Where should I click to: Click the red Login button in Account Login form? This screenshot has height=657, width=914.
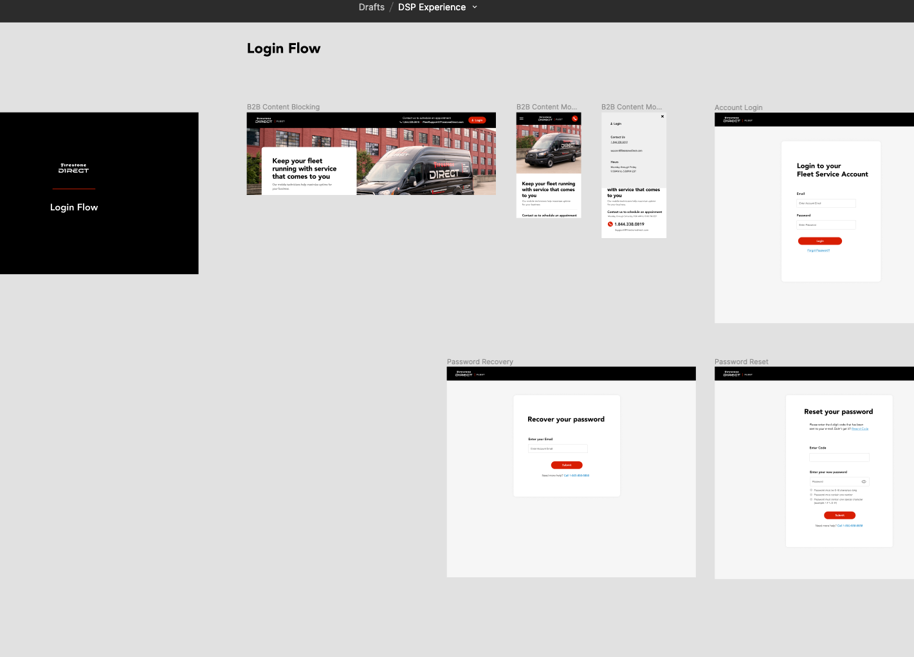click(820, 241)
